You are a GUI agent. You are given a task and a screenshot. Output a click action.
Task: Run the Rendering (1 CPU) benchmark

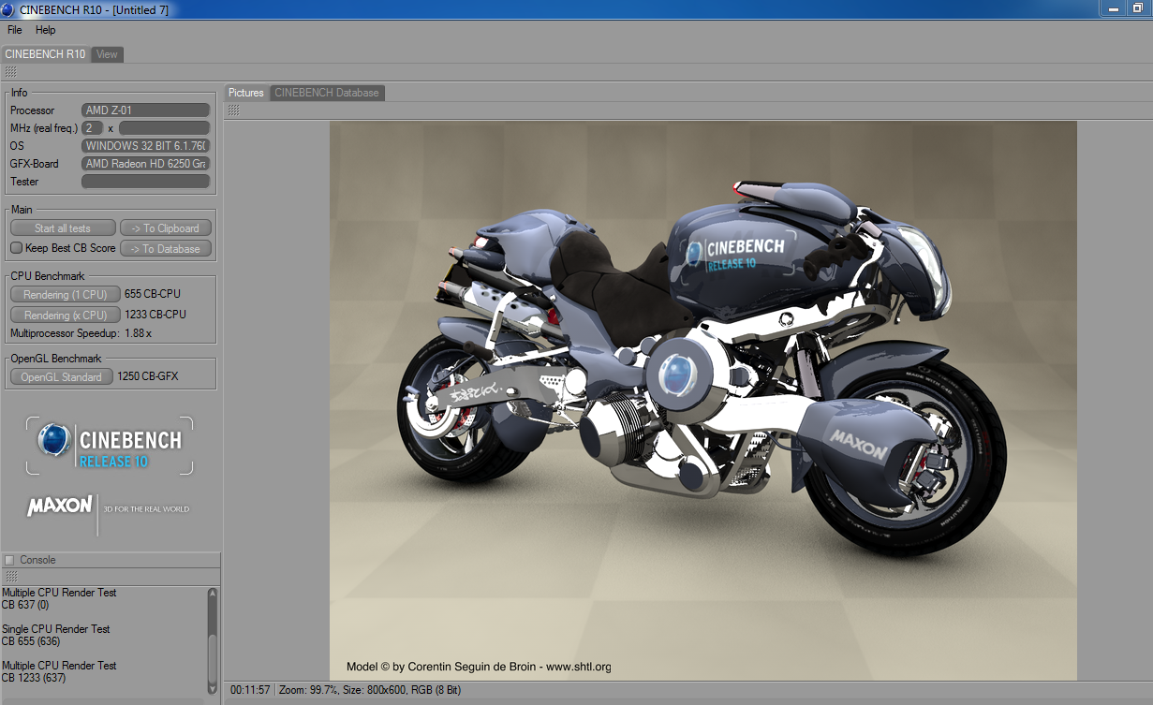[x=66, y=294]
